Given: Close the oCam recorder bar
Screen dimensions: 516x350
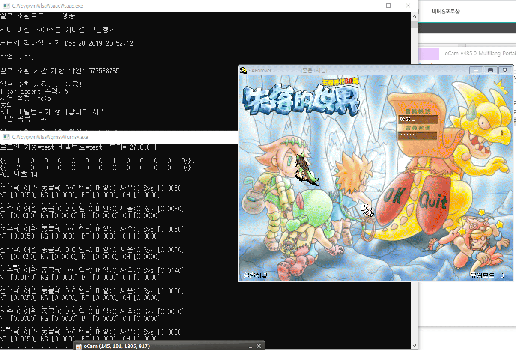Looking at the screenshot, I should click(x=259, y=346).
